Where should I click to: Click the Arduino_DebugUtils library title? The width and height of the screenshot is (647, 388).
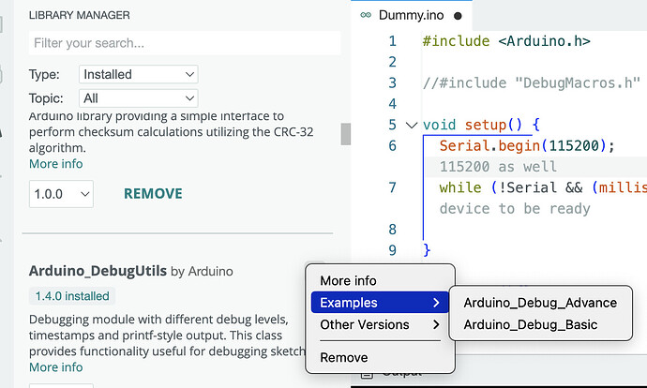click(x=98, y=272)
